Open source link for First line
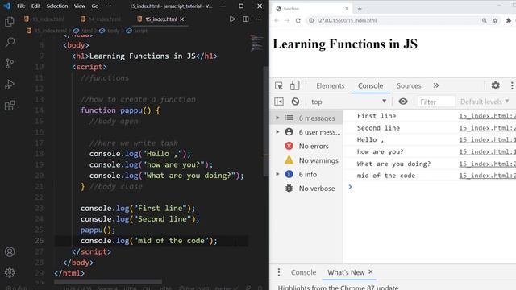The height and width of the screenshot is (290, 516). point(487,116)
